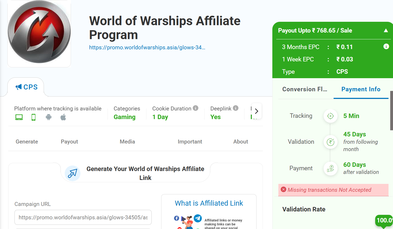Switch to the Payout tab

pos(69,142)
